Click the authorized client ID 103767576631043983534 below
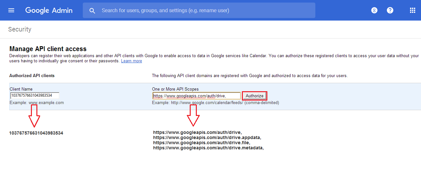 (x=36, y=133)
